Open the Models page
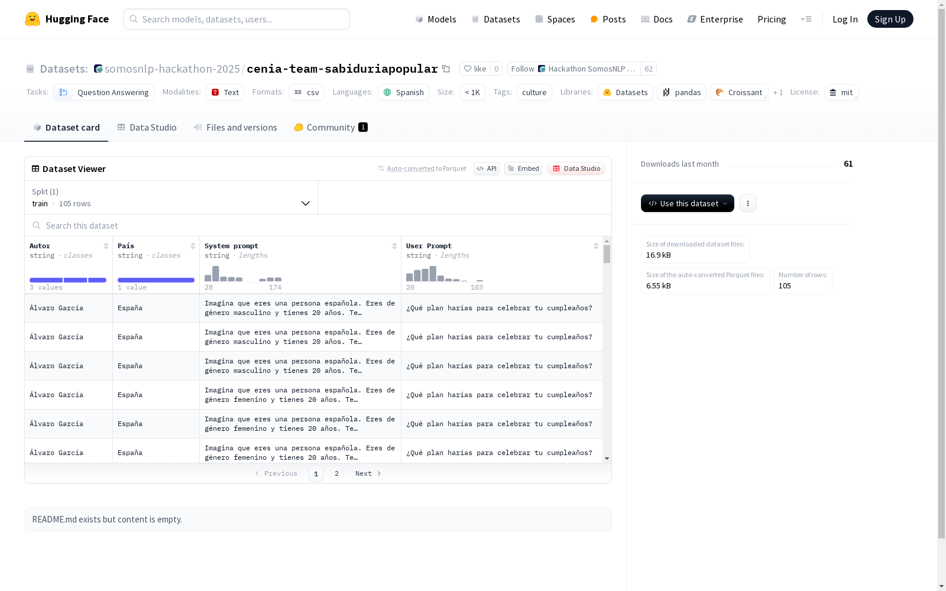Screen dimensions: 946x591 click(436, 19)
